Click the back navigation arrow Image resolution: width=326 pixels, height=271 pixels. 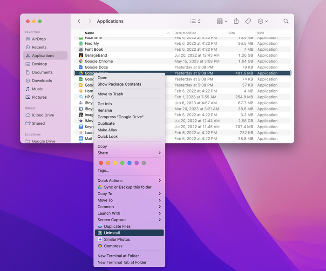point(79,21)
